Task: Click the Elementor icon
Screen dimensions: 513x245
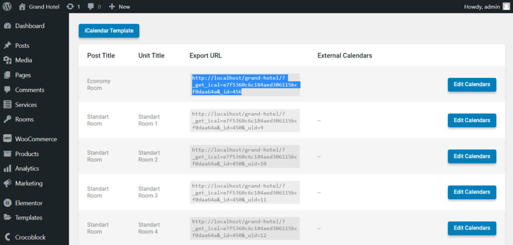Action: (8, 203)
